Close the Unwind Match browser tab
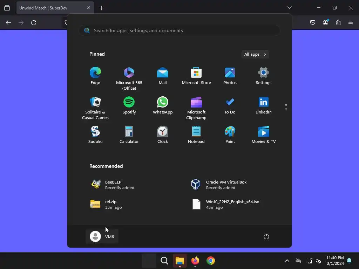The width and height of the screenshot is (359, 269). pyautogui.click(x=88, y=8)
